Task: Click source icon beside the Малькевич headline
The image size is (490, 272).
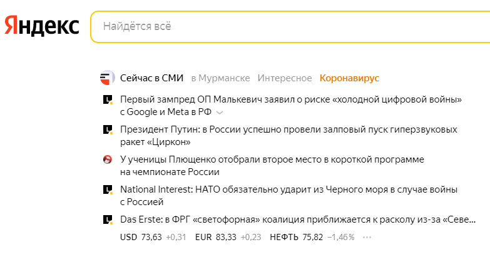Action: (108, 99)
